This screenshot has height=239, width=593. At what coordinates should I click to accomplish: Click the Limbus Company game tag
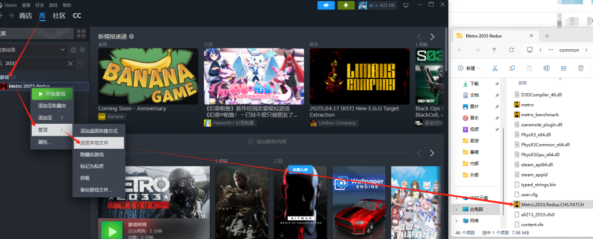click(x=334, y=123)
